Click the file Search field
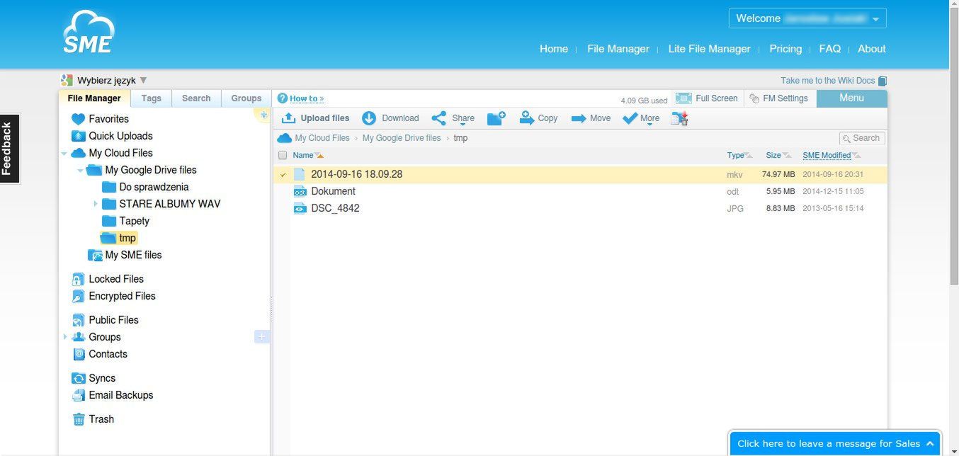Screen dimensions: 959x456 [x=862, y=138]
